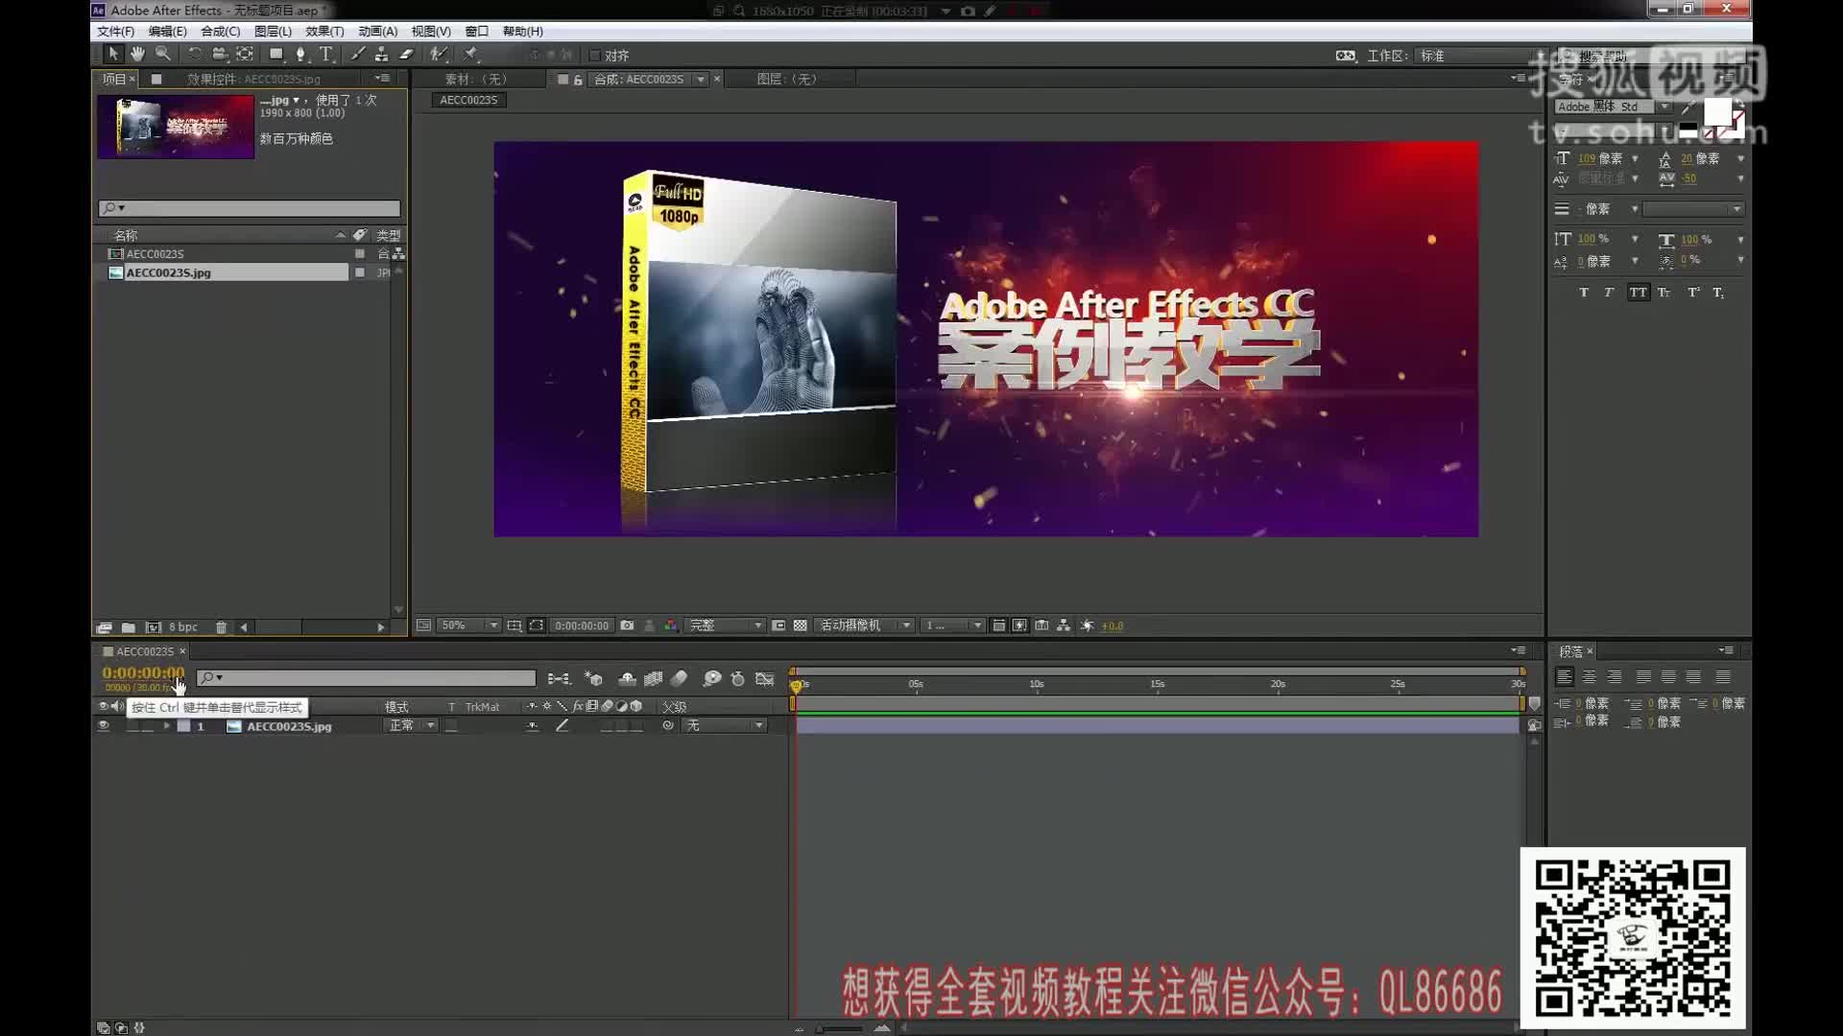Select the Selection arrow tool
Image resolution: width=1843 pixels, height=1036 pixels.
pyautogui.click(x=113, y=55)
